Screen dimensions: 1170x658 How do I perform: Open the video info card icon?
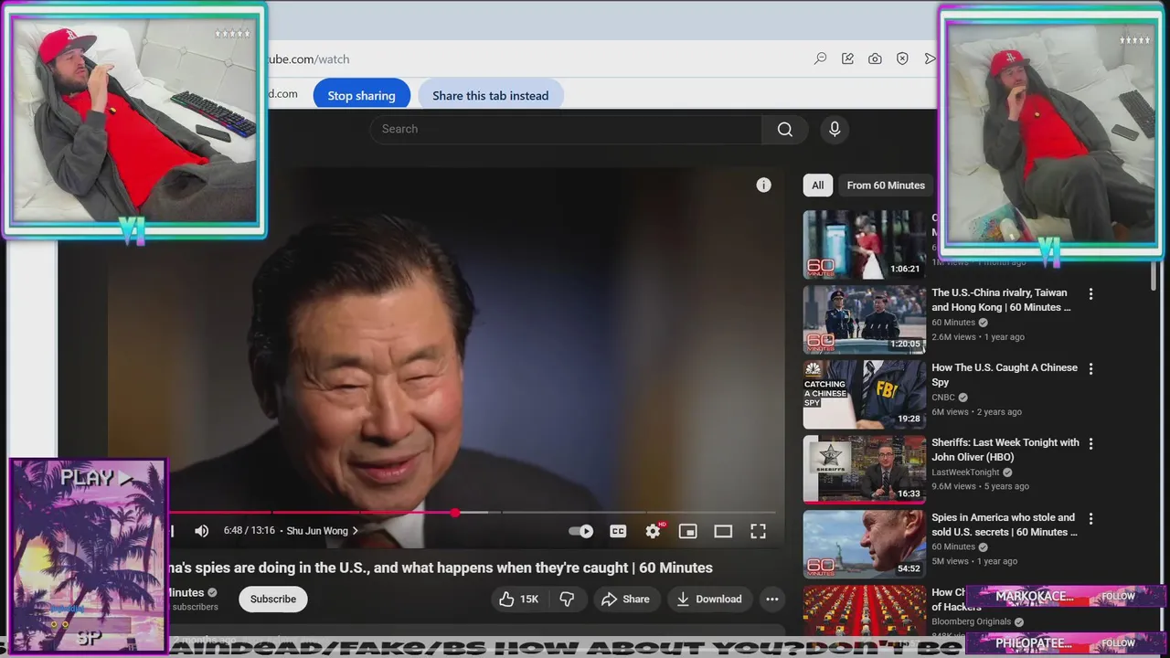pos(763,185)
